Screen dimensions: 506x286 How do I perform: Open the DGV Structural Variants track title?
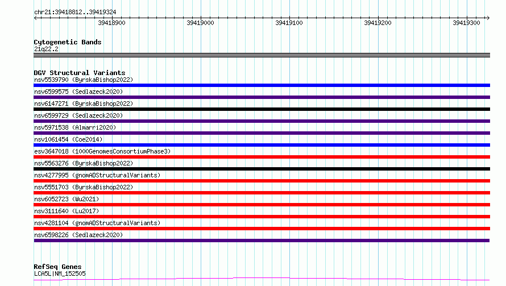tap(80, 73)
